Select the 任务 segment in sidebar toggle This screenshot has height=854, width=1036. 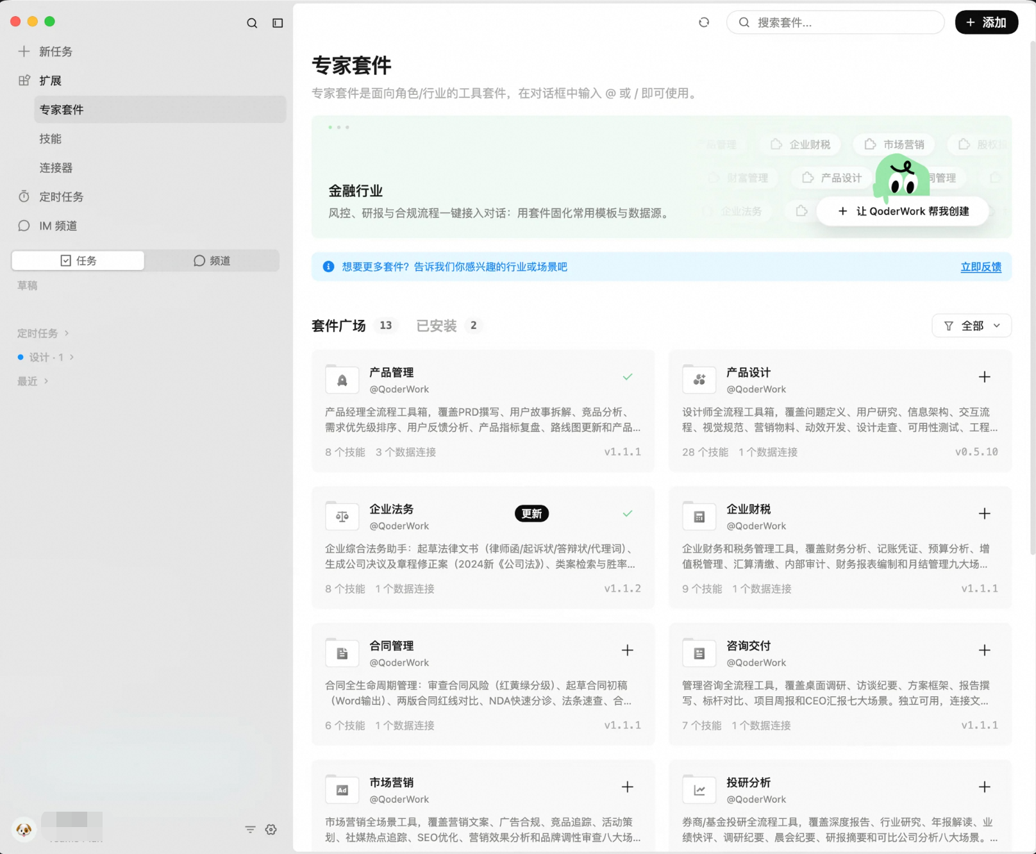pos(78,260)
